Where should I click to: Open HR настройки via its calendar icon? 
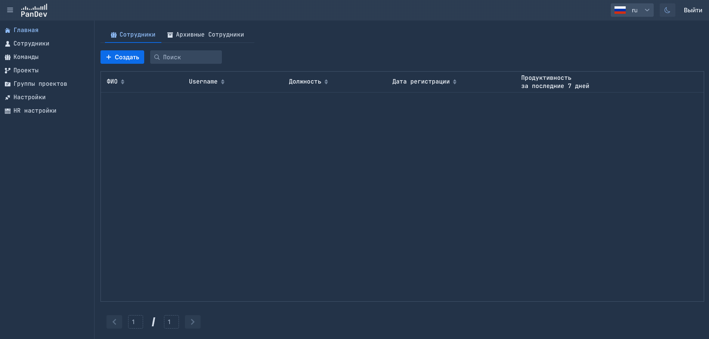pos(7,111)
